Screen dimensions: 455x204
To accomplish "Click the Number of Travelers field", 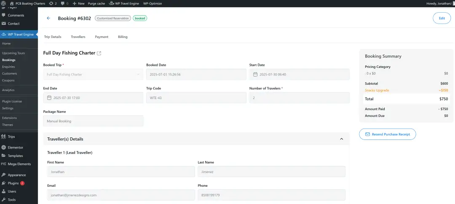I will (x=299, y=98).
